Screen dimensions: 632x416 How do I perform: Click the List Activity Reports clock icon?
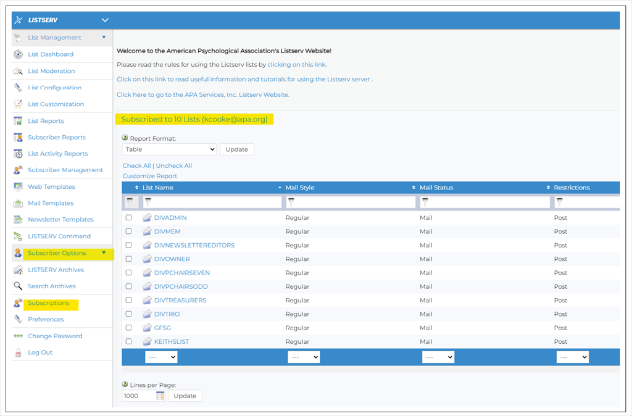(x=17, y=154)
